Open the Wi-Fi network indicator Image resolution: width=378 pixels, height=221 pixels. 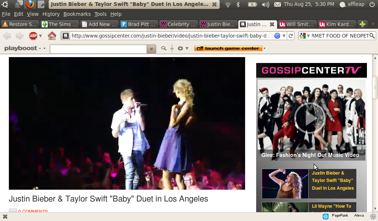(x=227, y=4)
